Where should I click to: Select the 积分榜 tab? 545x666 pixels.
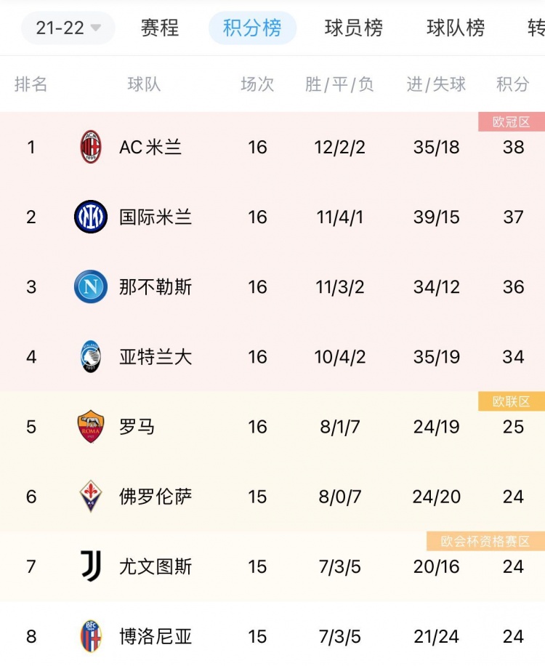point(252,28)
